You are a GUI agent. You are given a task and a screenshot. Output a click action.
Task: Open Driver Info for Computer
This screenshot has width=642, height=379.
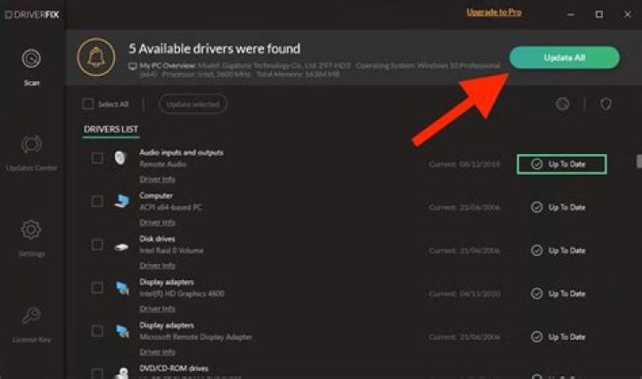coord(157,222)
